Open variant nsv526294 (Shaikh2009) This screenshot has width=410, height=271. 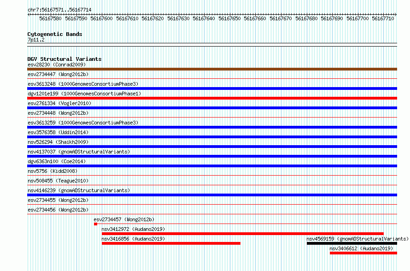pos(58,142)
